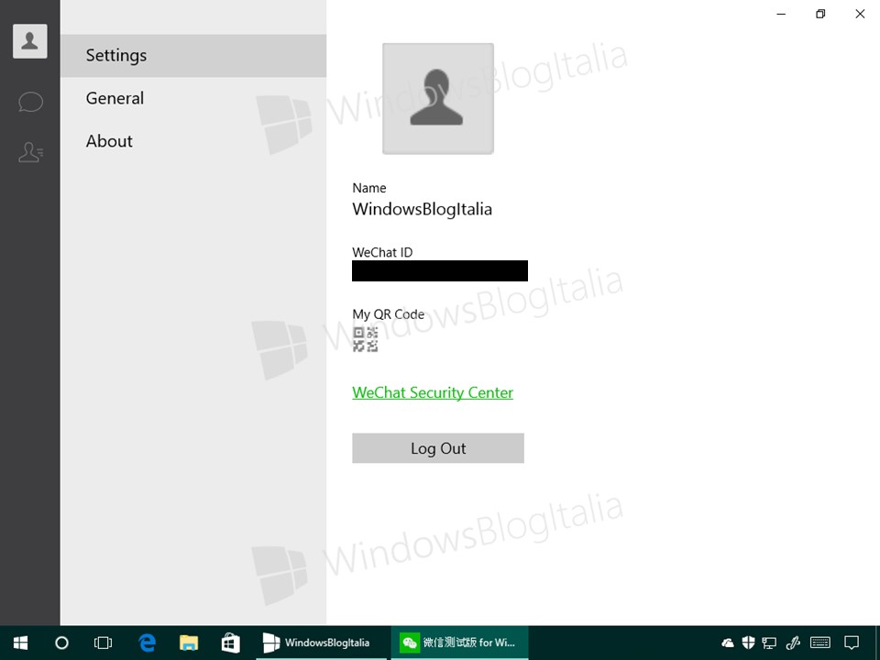Click the QR code icon
The width and height of the screenshot is (880, 660).
[x=366, y=339]
